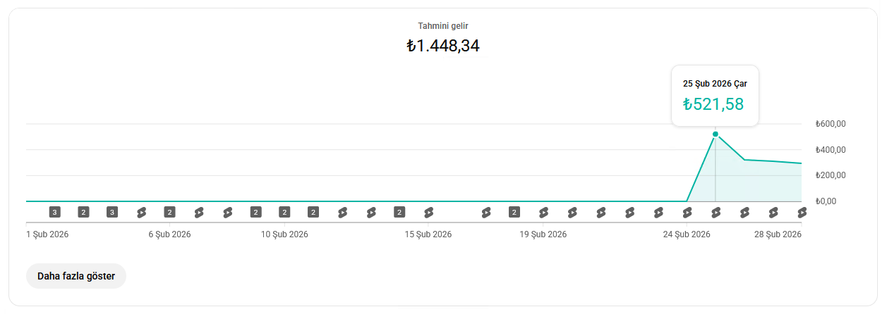Select the Shorts icon above 19 Şub 2026
This screenshot has height=314, width=887.
(543, 212)
